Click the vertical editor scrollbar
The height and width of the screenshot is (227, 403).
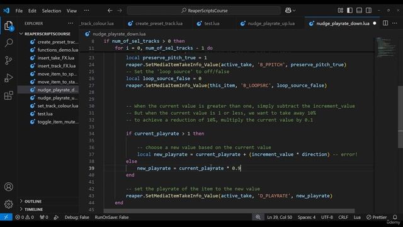click(400, 117)
